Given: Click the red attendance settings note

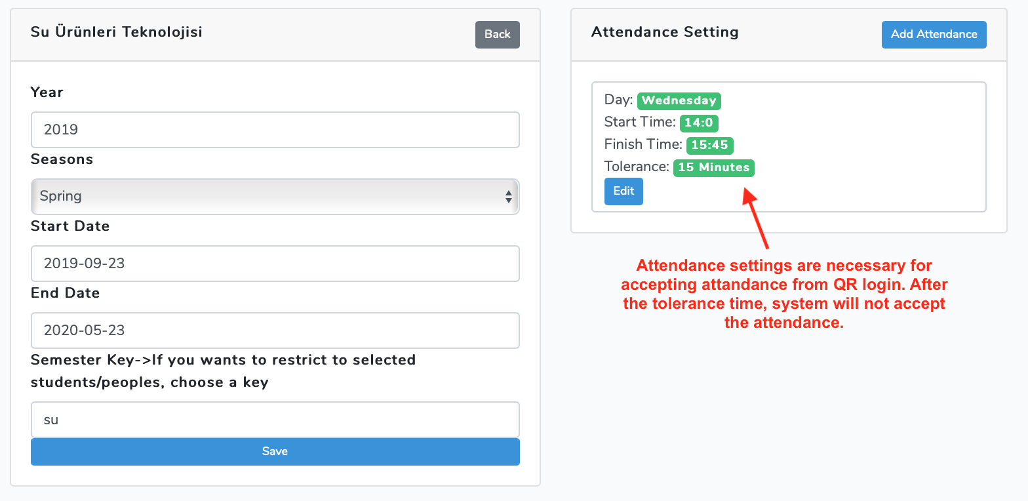Looking at the screenshot, I should click(784, 294).
